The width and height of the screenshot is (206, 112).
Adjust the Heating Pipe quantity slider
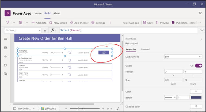(x=56, y=53)
